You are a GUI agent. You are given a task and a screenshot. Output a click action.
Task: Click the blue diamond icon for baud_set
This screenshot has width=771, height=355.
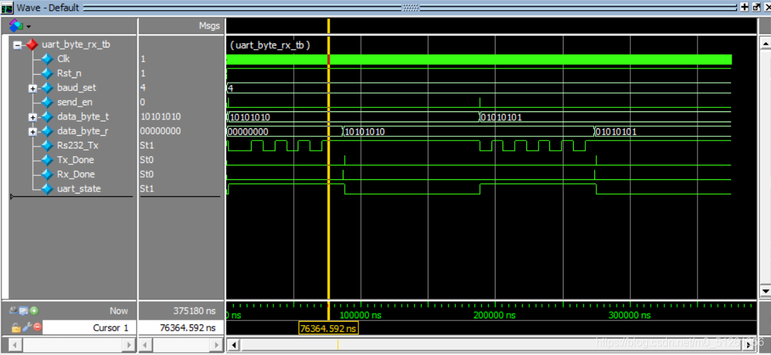click(47, 88)
